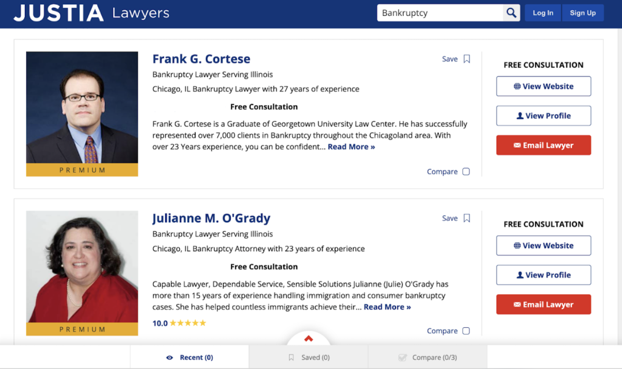Viewport: 622px width, 369px height.
Task: Email lawyer Frank G. Cortese
Action: (543, 146)
